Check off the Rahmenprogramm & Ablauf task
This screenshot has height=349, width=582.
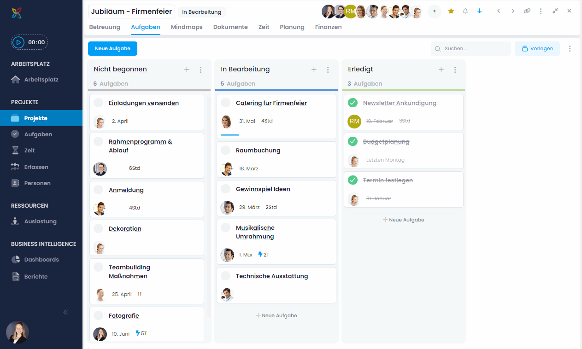point(99,141)
